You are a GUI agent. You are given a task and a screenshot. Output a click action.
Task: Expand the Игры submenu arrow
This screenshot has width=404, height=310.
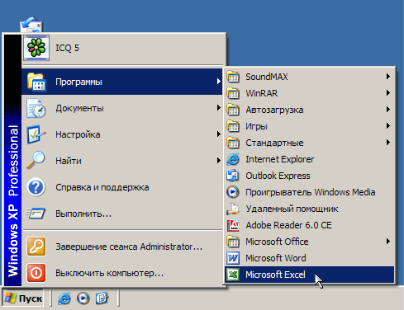pos(388,125)
